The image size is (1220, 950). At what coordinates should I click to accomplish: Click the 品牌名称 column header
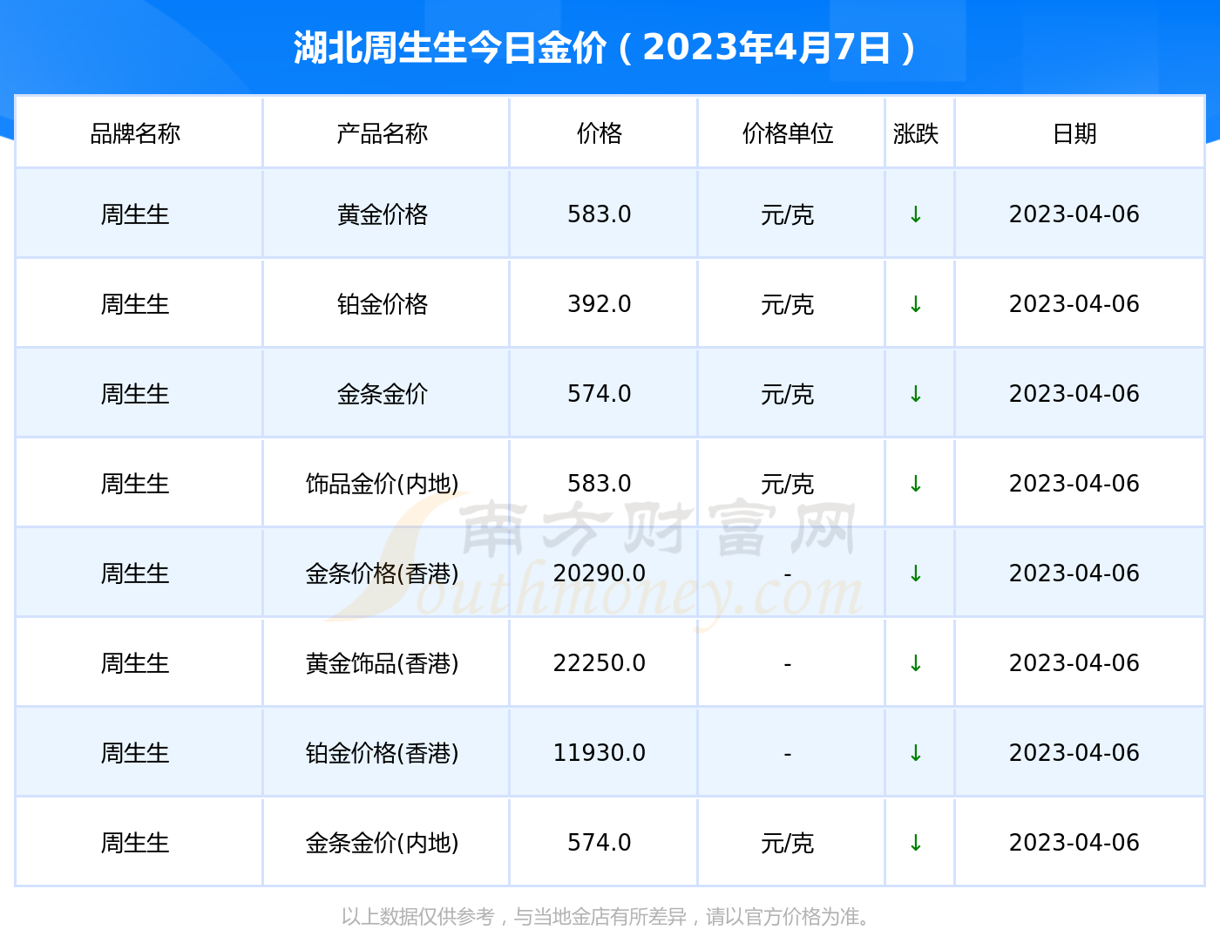(x=135, y=133)
